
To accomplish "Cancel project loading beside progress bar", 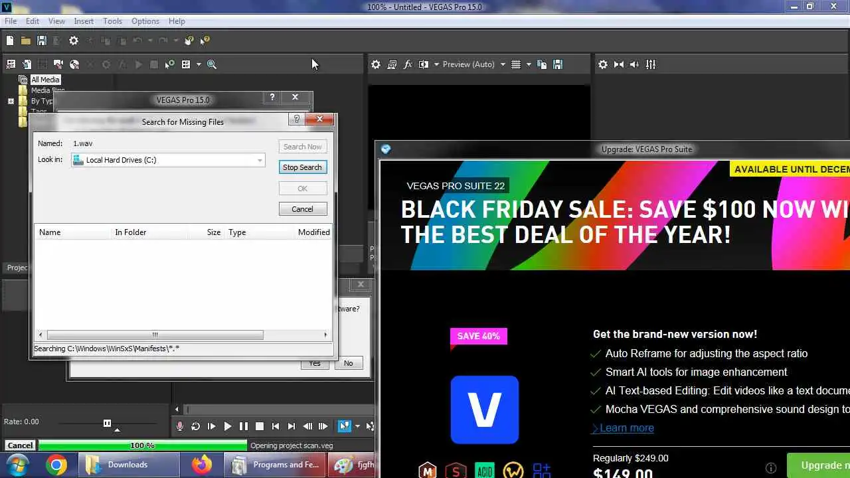I will coord(20,445).
